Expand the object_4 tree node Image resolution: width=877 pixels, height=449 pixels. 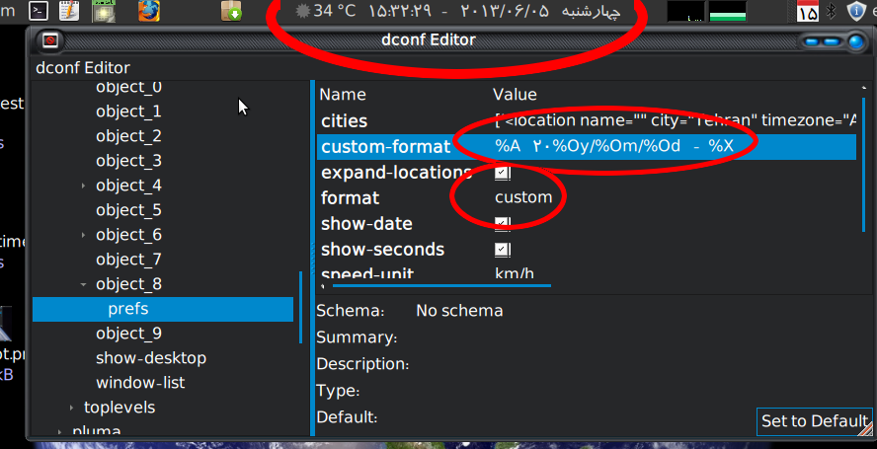point(83,186)
